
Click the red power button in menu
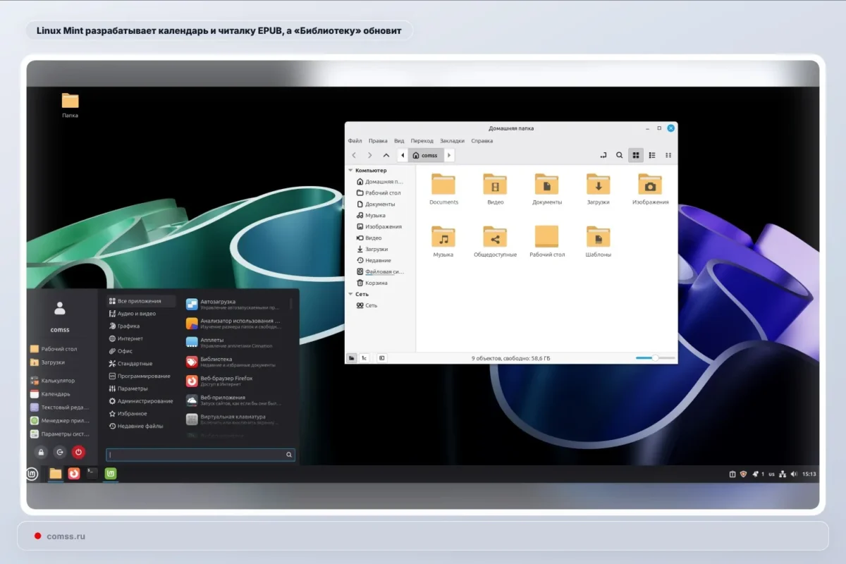[x=79, y=452]
